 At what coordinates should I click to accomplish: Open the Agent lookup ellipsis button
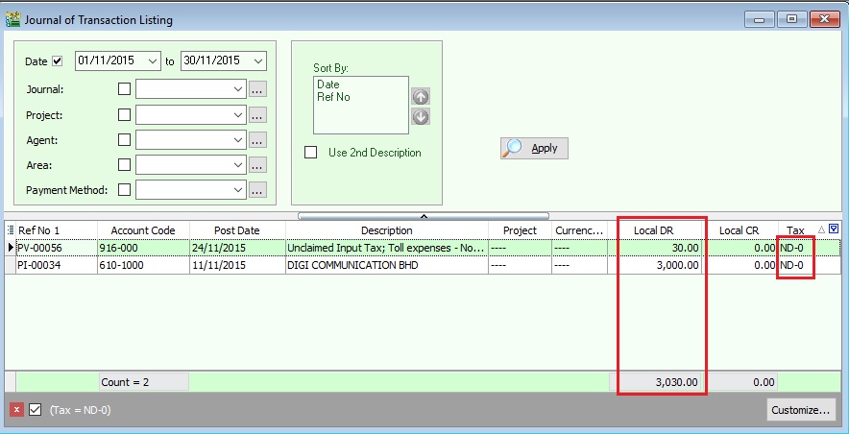point(257,140)
